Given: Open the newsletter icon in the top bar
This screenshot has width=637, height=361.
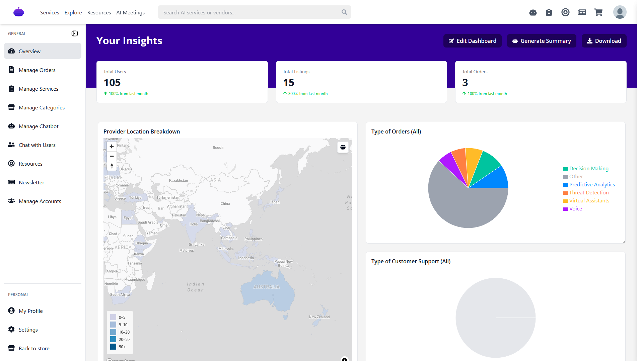Looking at the screenshot, I should tap(582, 12).
